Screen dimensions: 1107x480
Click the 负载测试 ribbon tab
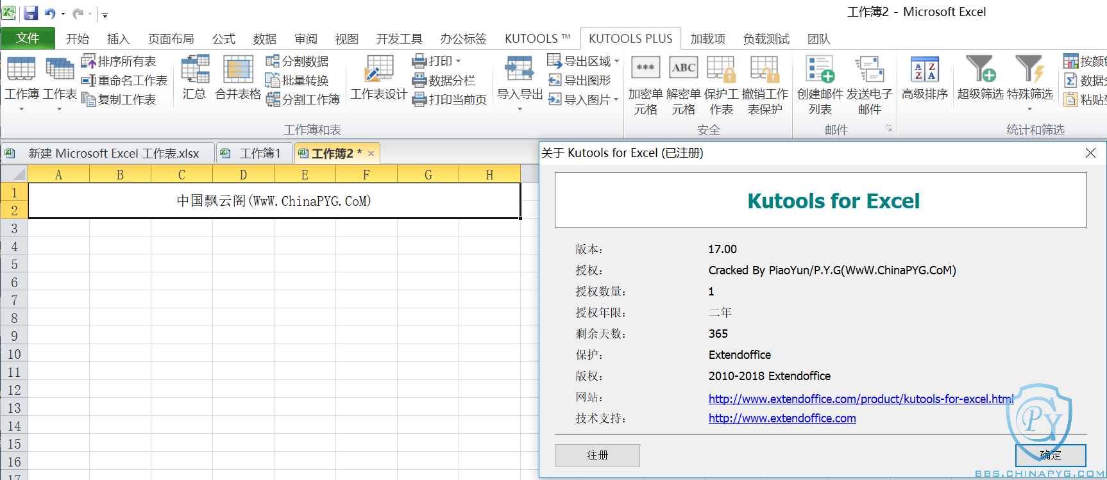pos(766,39)
